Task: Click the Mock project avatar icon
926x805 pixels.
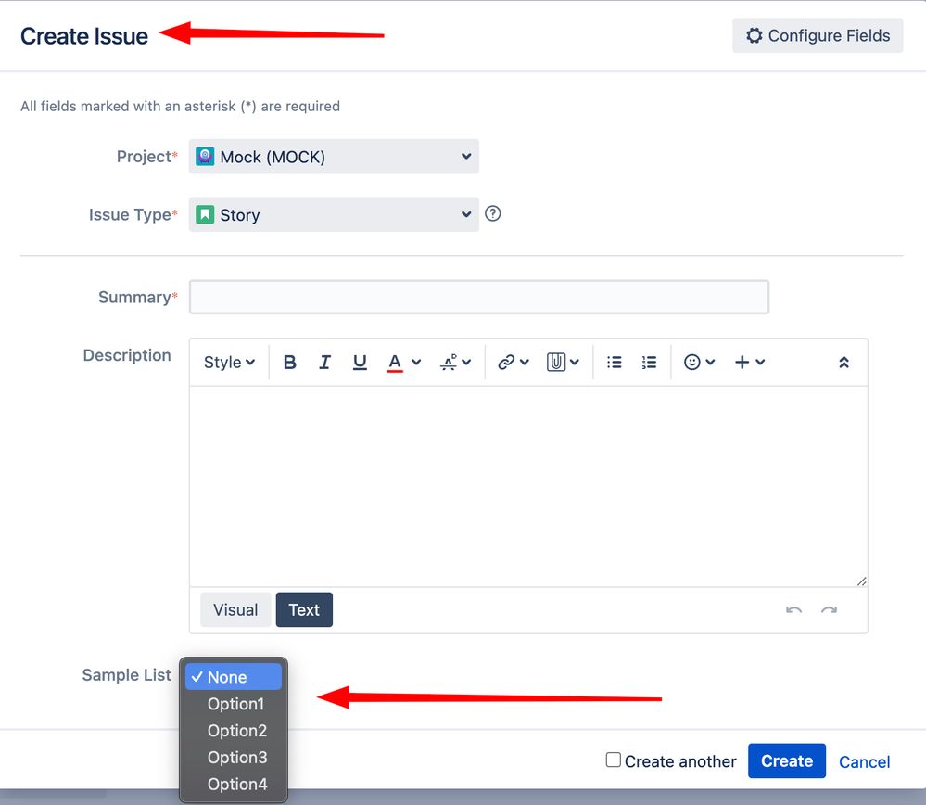Action: click(x=205, y=157)
